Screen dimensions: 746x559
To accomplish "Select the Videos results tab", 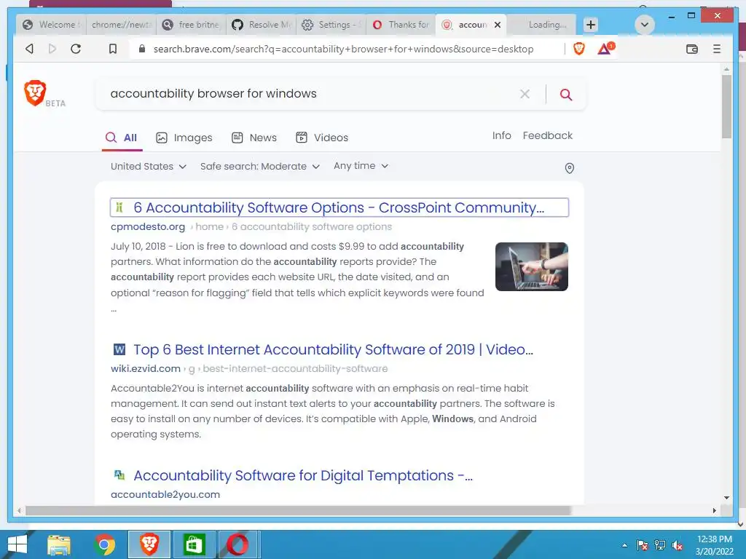I will tap(322, 138).
